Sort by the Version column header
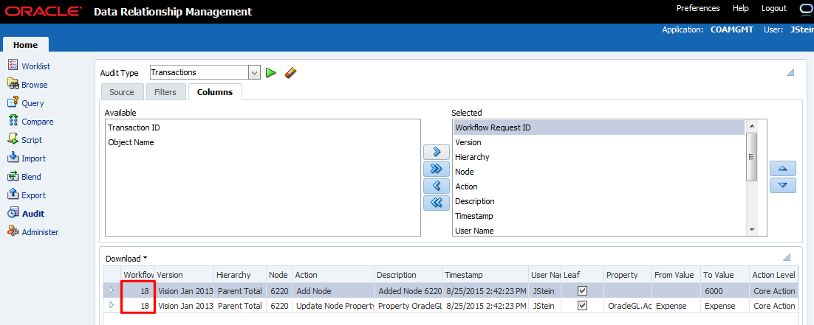 point(184,275)
